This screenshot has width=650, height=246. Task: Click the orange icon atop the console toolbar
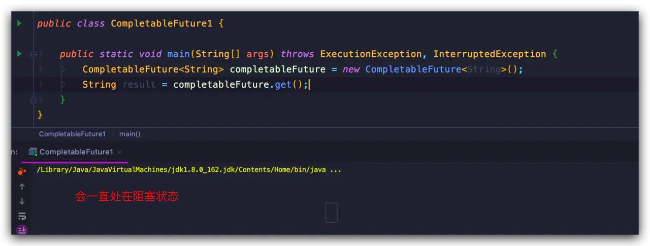(22, 172)
